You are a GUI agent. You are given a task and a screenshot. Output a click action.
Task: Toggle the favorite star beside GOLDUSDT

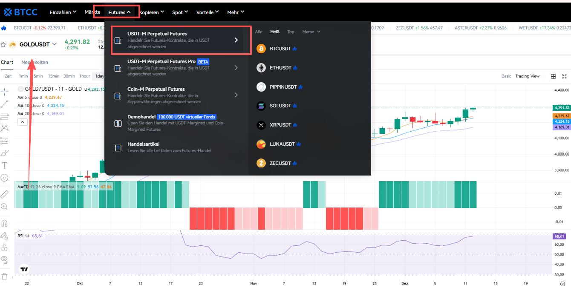click(x=3, y=44)
